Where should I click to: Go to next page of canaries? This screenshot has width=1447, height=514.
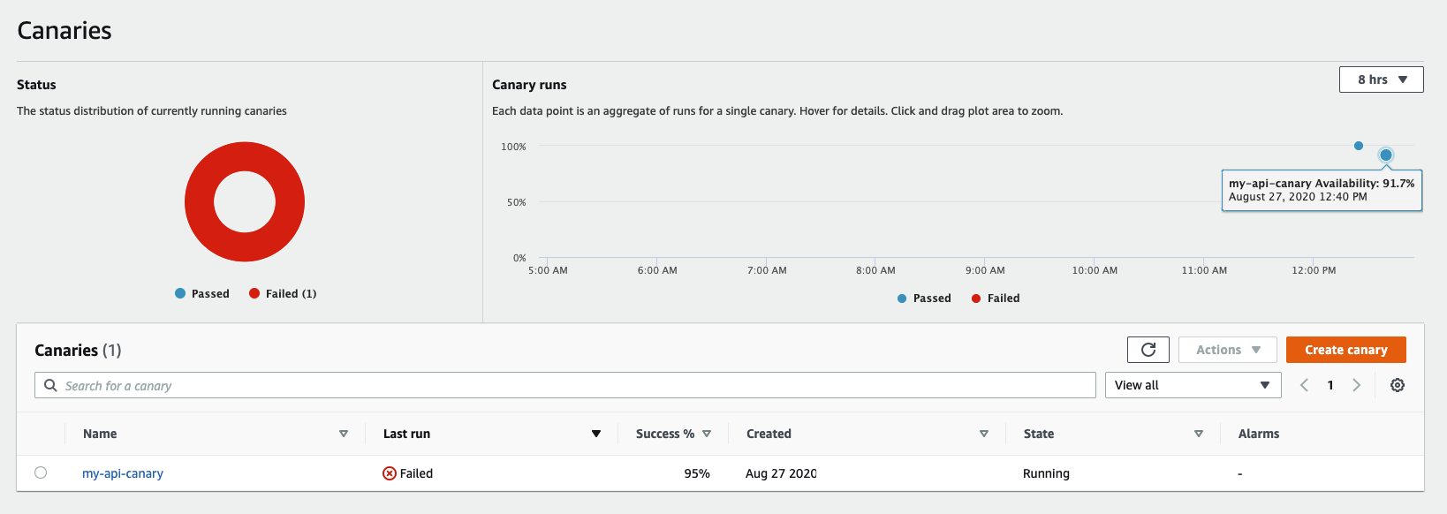point(1357,385)
